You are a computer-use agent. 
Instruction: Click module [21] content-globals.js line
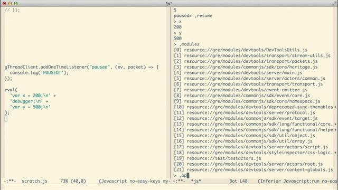pos(253,170)
